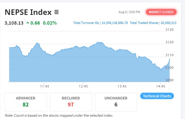Click the 11:45 time axis label
This screenshot has width=185, height=119.
[x=45, y=86]
